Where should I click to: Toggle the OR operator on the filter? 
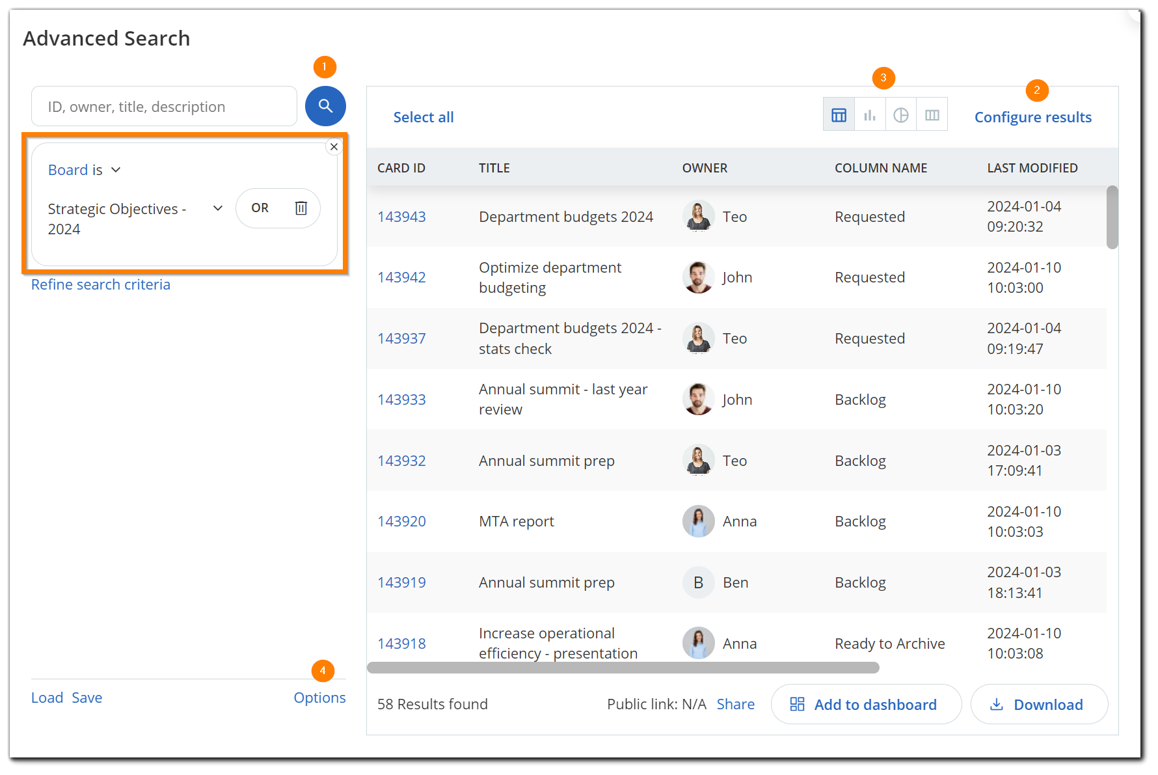click(x=260, y=208)
